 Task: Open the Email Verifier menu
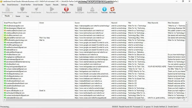[x=26, y=5]
